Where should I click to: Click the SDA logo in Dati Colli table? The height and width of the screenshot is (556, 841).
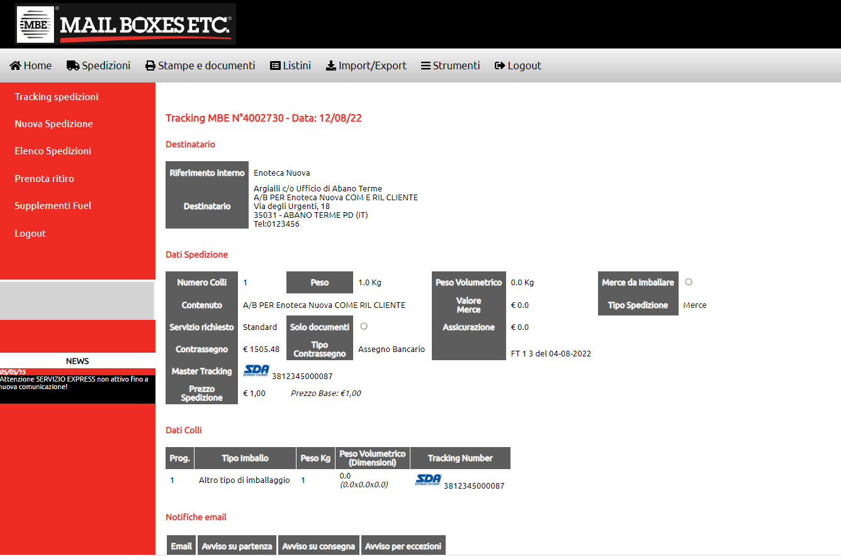tap(428, 480)
